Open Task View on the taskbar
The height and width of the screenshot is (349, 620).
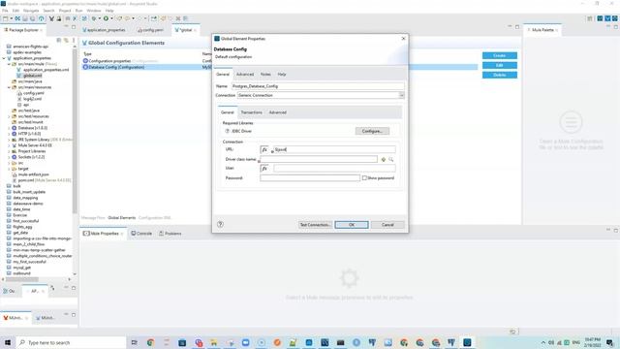pos(134,342)
